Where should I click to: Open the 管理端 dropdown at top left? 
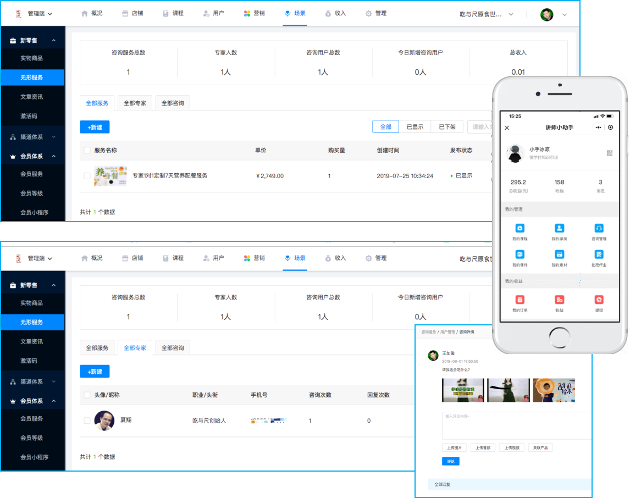[x=36, y=13]
